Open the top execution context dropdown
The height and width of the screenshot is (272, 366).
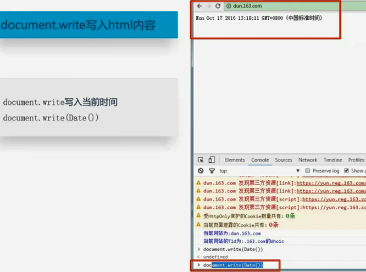tap(259, 171)
